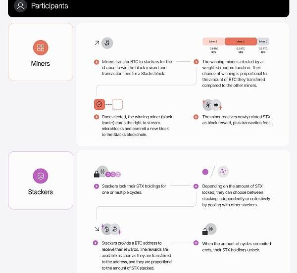This screenshot has width=297, height=273.
Task: Click the orange Miners grid icon
Action: (x=41, y=48)
